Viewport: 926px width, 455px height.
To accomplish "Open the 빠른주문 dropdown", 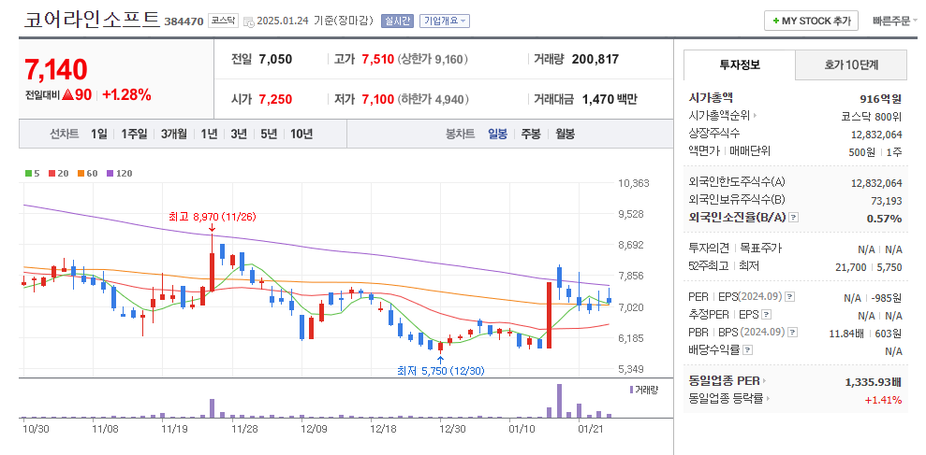I will (895, 21).
